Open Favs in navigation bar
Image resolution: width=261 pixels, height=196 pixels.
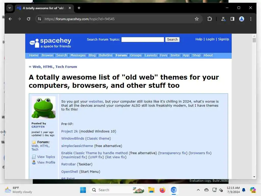163,55
